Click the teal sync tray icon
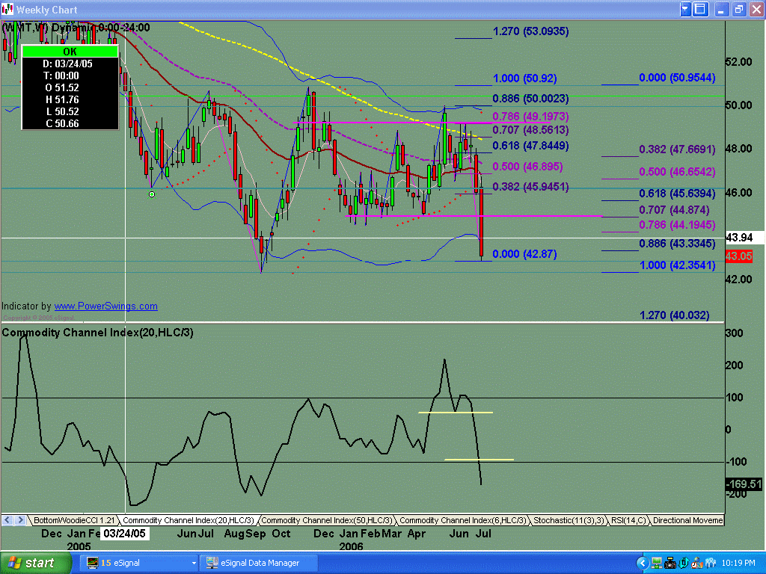 tap(684, 564)
